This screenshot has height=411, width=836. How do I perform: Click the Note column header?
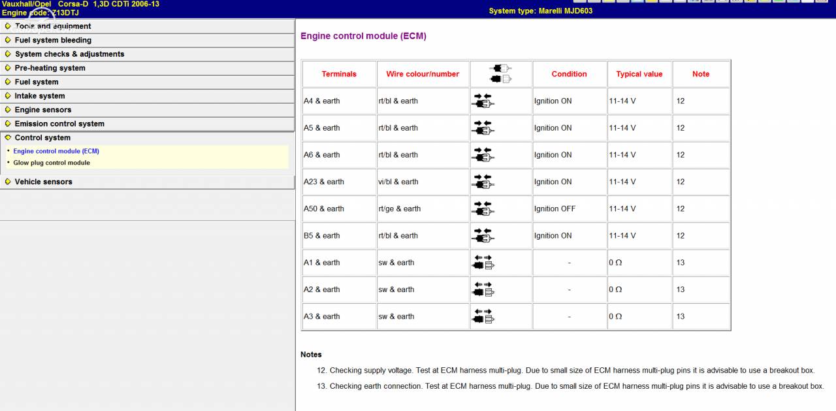701,74
